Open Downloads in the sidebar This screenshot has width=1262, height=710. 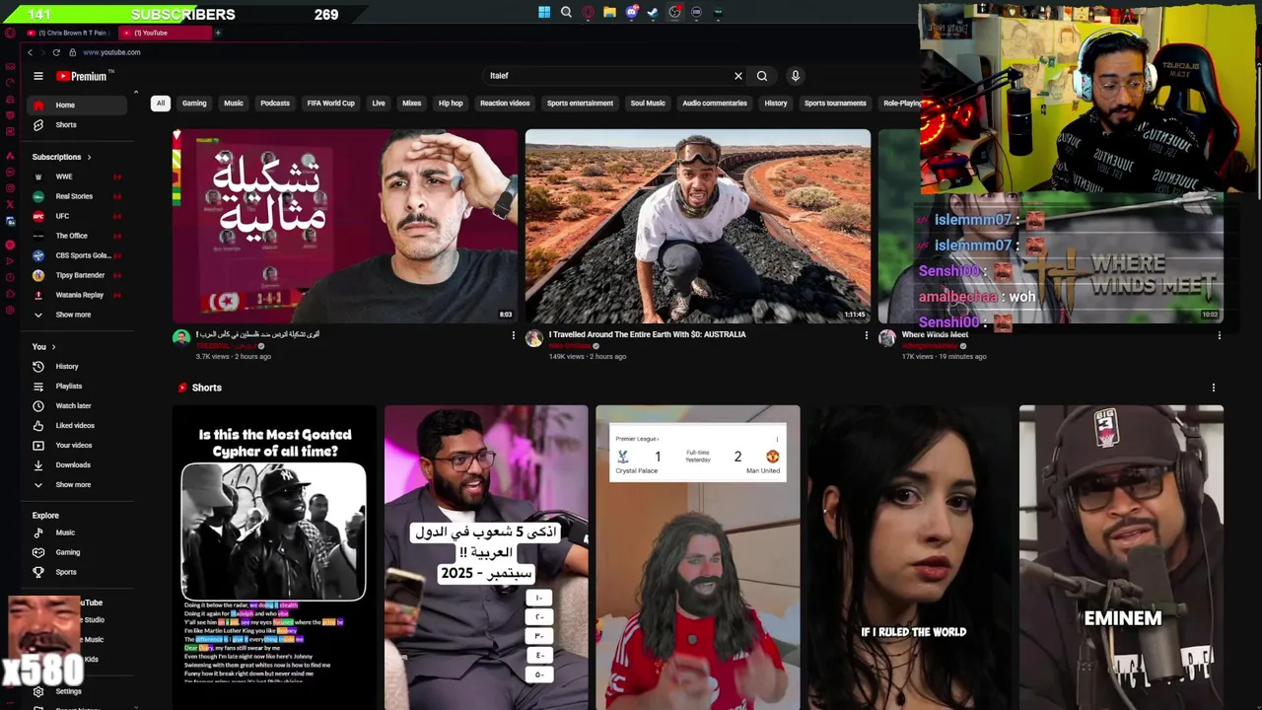tap(79, 465)
